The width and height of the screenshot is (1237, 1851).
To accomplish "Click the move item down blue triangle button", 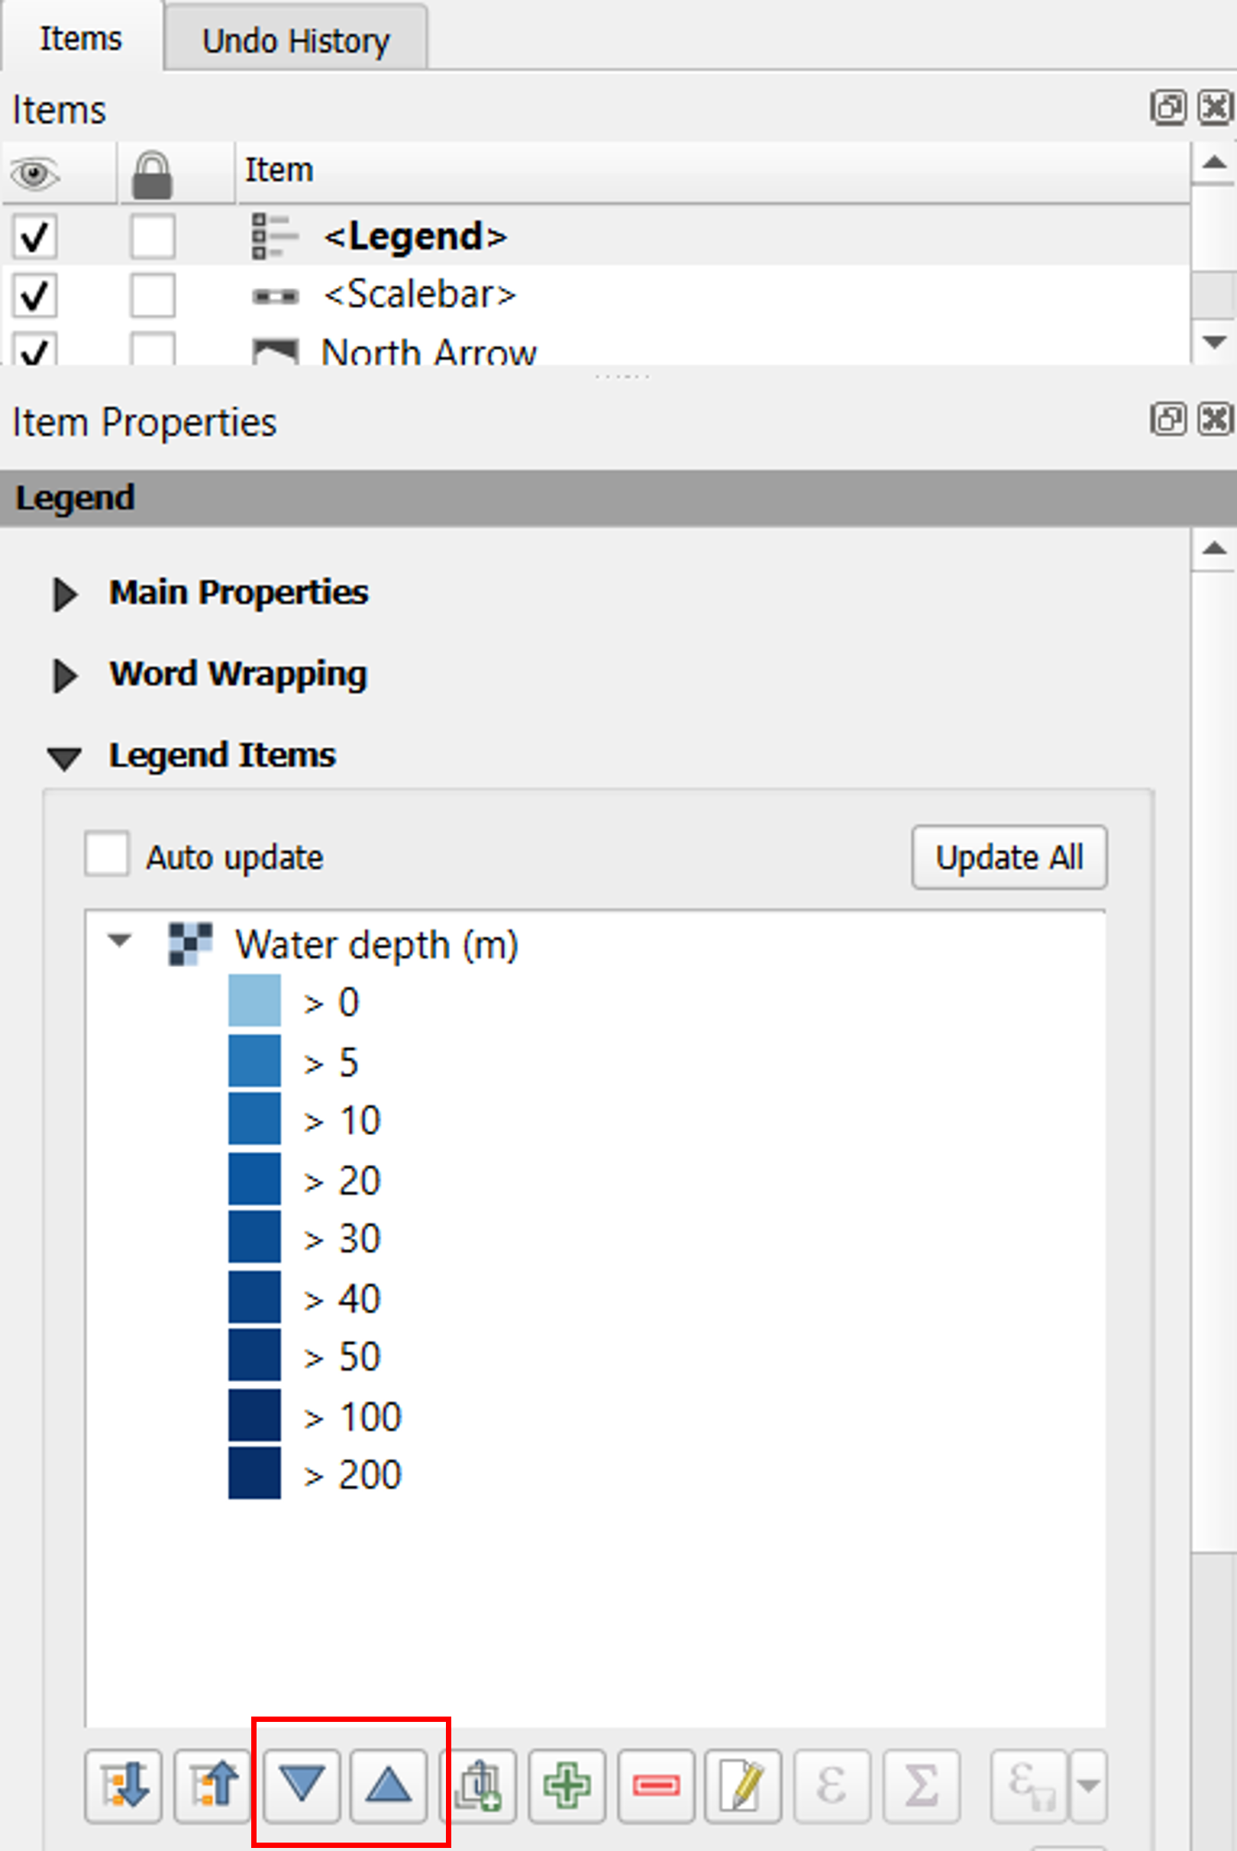I will [x=302, y=1785].
